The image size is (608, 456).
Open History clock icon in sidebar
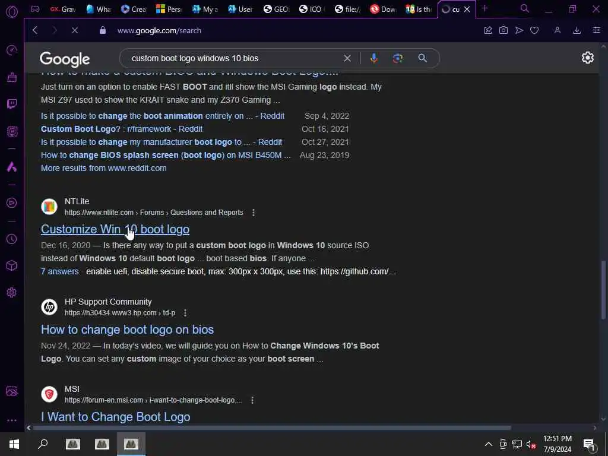[12, 239]
